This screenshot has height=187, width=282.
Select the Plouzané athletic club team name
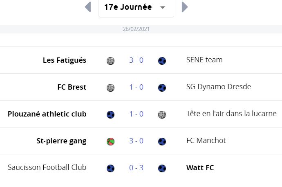47,114
